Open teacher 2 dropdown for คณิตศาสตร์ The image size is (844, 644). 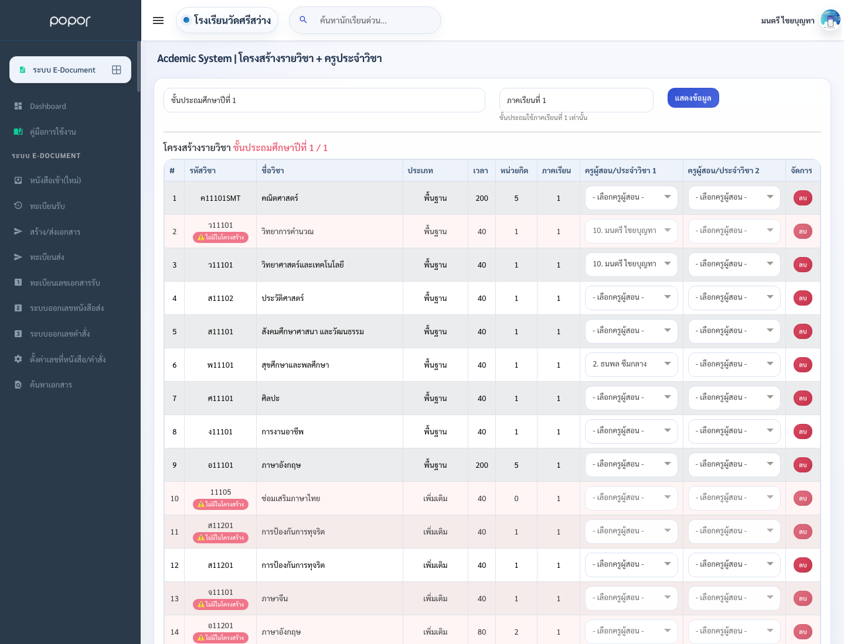[x=734, y=197]
